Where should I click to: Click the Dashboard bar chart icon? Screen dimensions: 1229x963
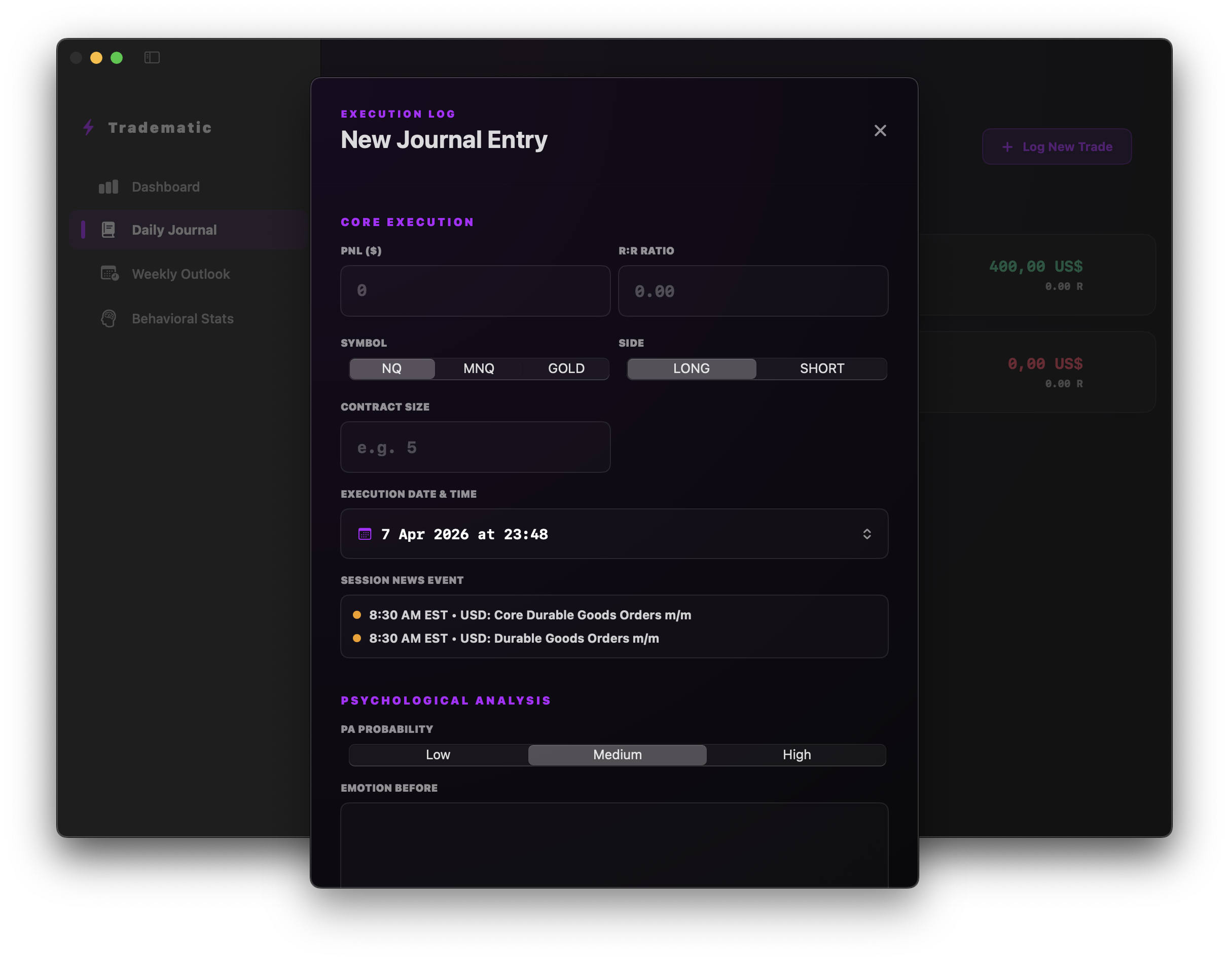109,187
